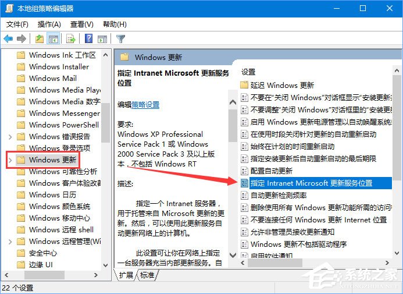Click the Filter funnel icon
This screenshot has width=403, height=294.
[120, 39]
